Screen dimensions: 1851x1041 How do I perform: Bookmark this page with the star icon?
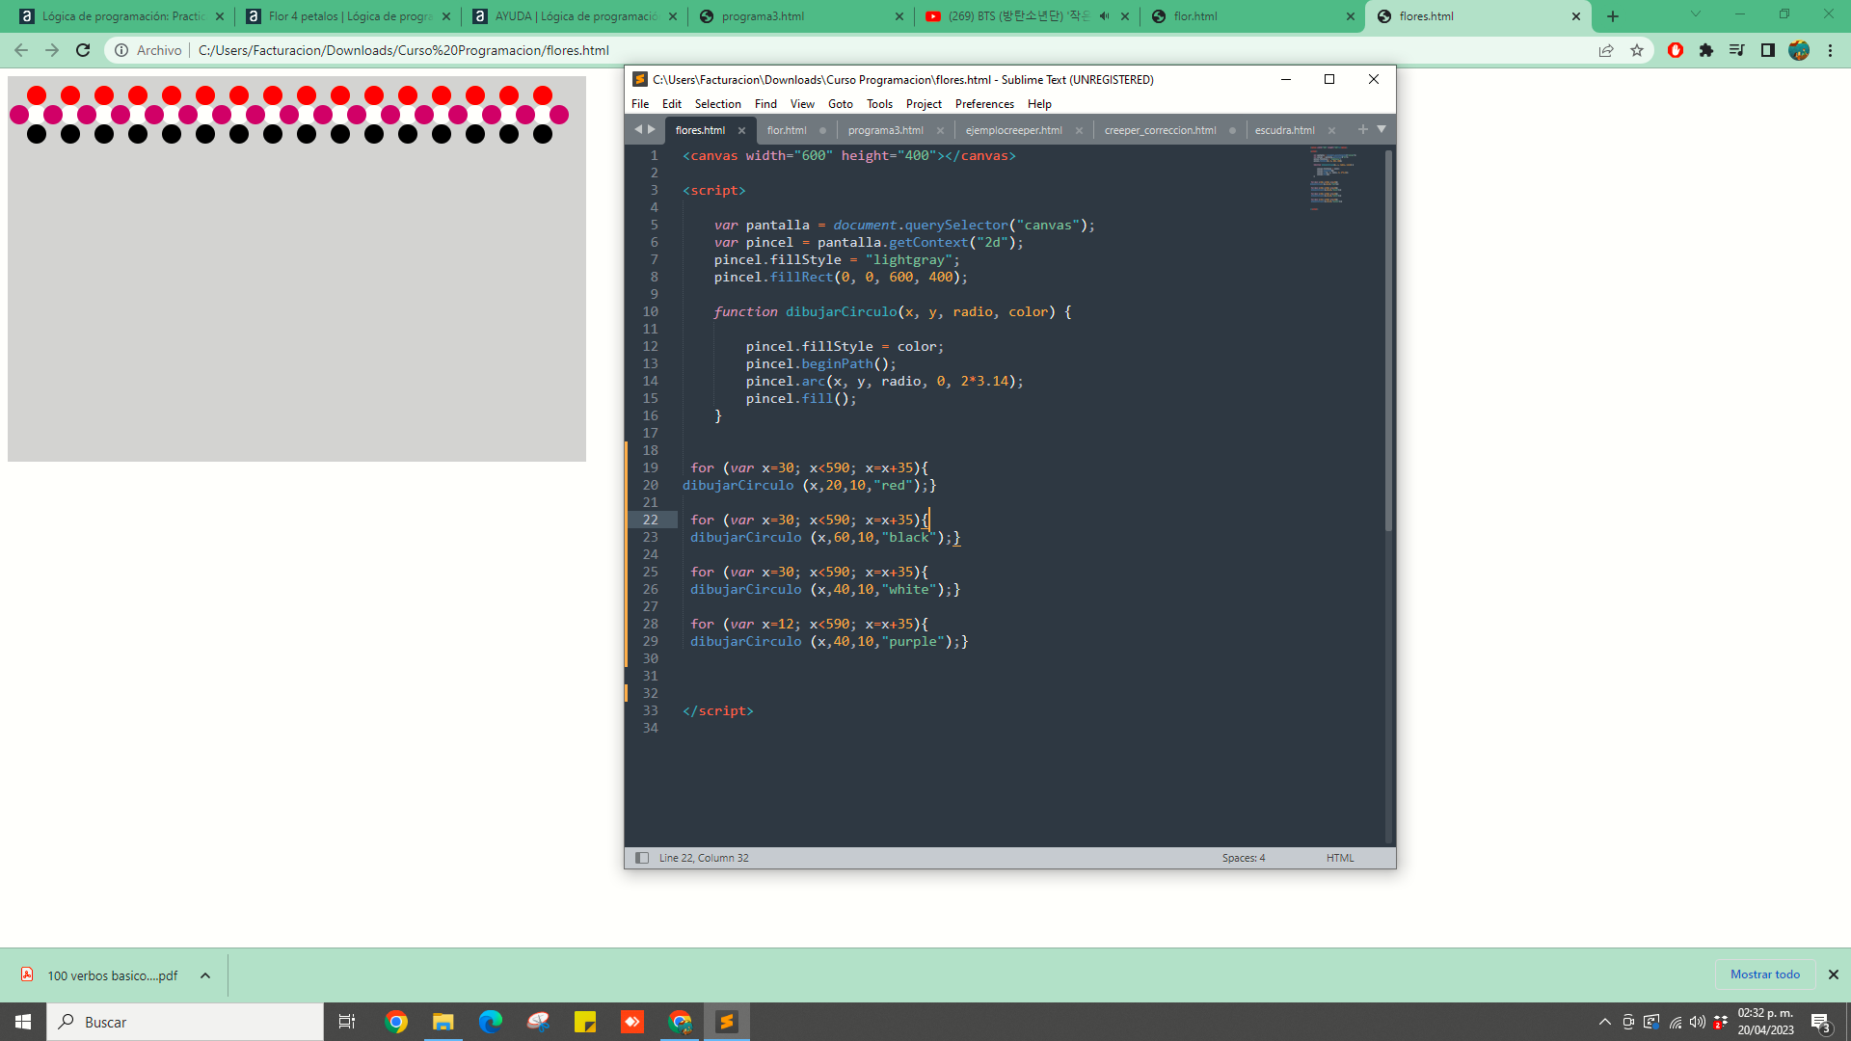[x=1637, y=50]
